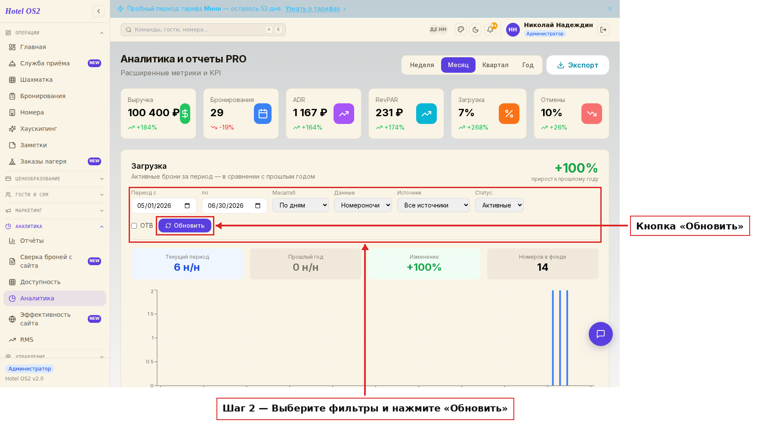Open the theme palette icon

tap(461, 30)
